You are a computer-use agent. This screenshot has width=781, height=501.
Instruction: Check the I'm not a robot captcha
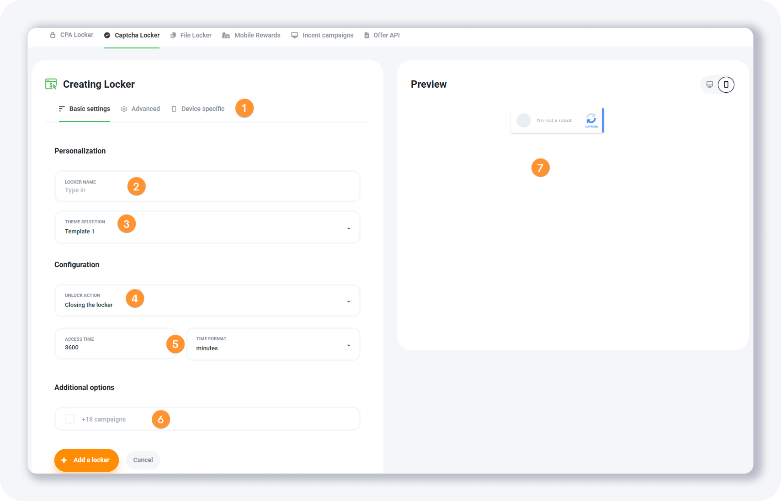tap(524, 121)
